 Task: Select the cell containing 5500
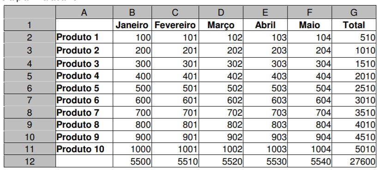(x=132, y=161)
